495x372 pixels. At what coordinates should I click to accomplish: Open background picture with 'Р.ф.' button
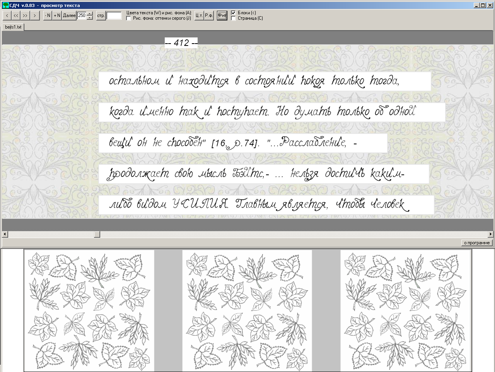click(209, 15)
